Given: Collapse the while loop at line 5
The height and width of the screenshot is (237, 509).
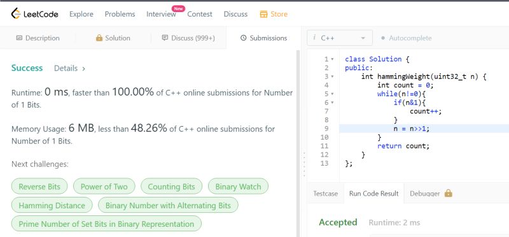Looking at the screenshot, I should [332, 94].
